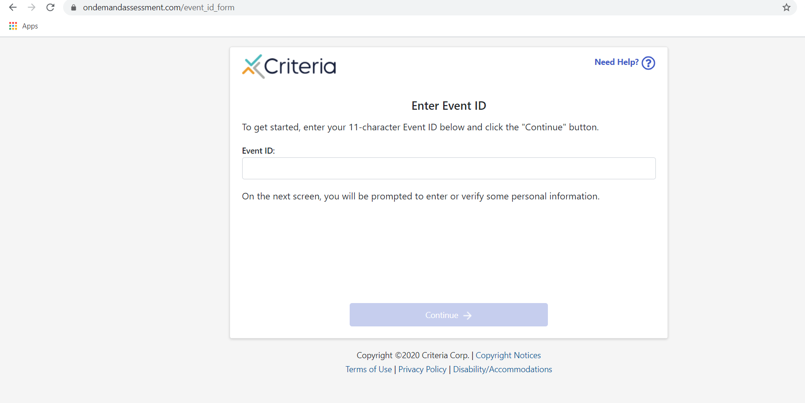
Task: Reload the current page
Action: [x=50, y=7]
